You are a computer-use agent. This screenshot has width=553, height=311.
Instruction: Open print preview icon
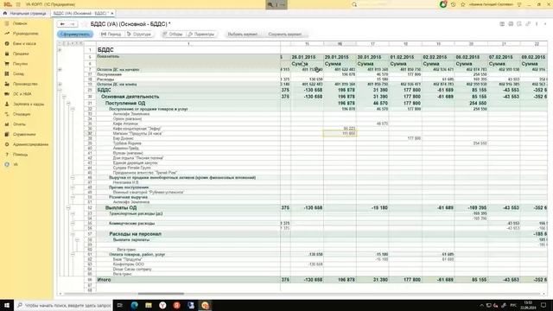click(519, 24)
